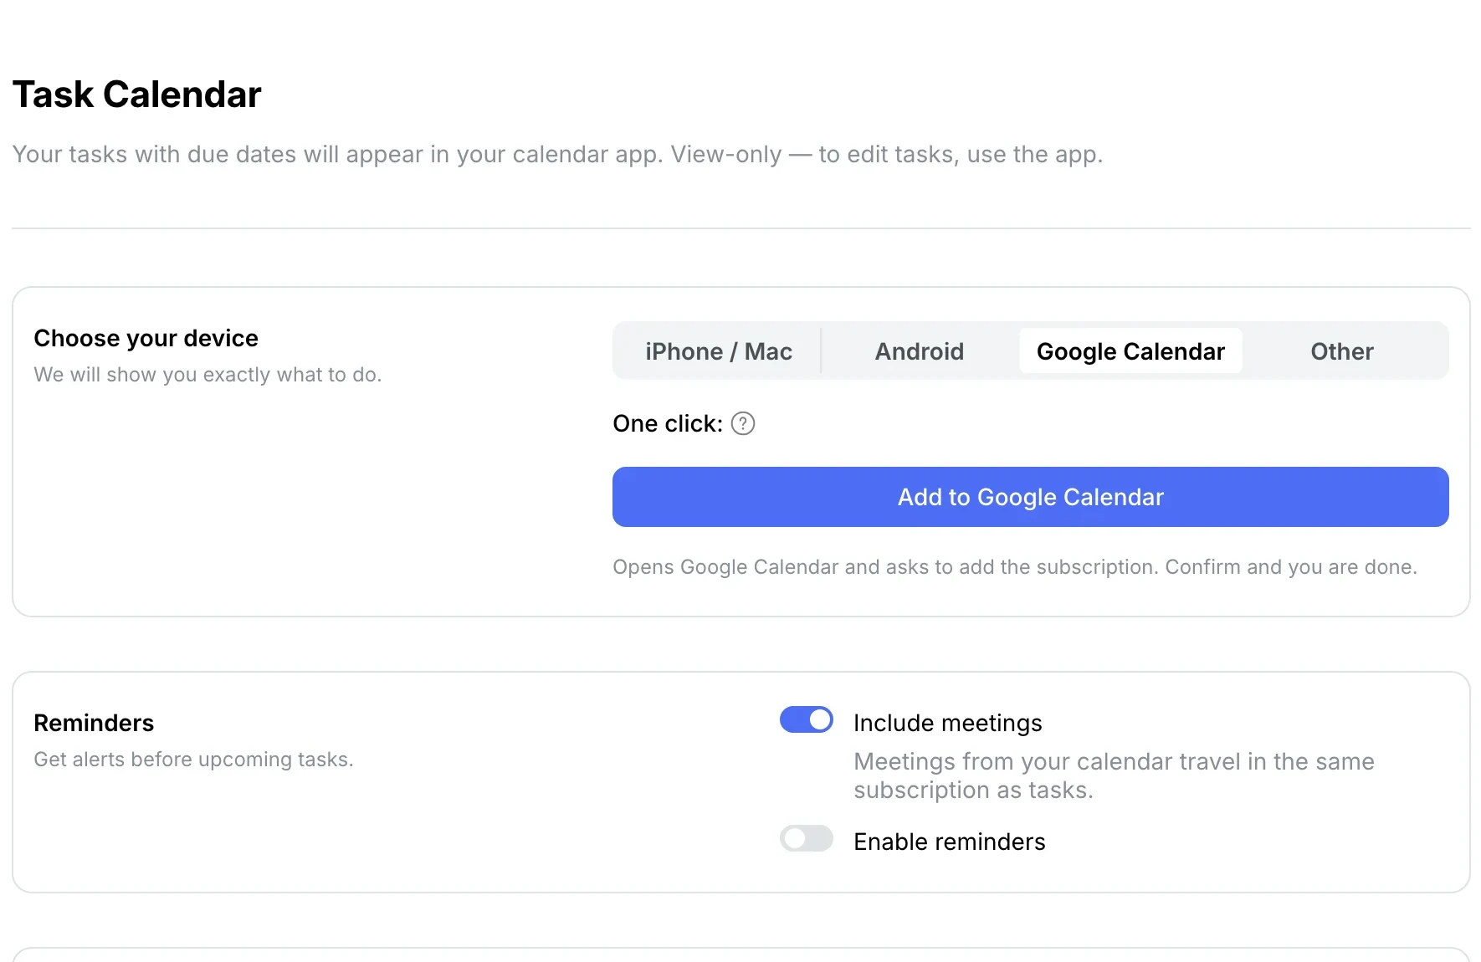
Task: Select the iPhone / Mac tab
Action: [719, 351]
